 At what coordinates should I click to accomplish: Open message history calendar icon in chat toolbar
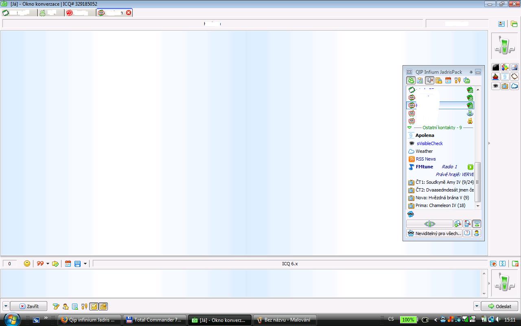coord(68,264)
